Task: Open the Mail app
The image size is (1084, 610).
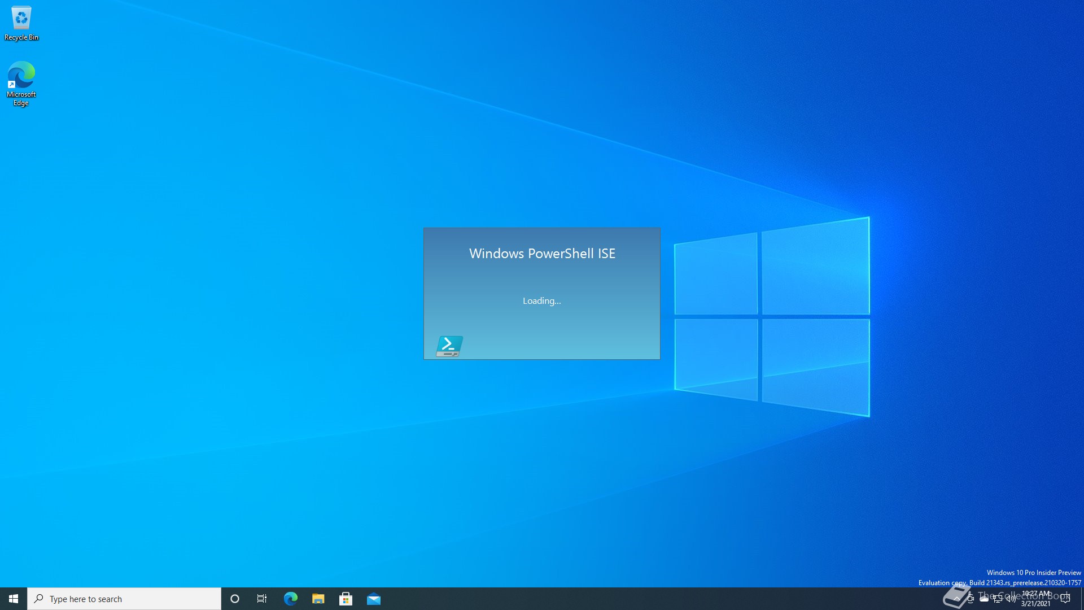Action: tap(374, 598)
